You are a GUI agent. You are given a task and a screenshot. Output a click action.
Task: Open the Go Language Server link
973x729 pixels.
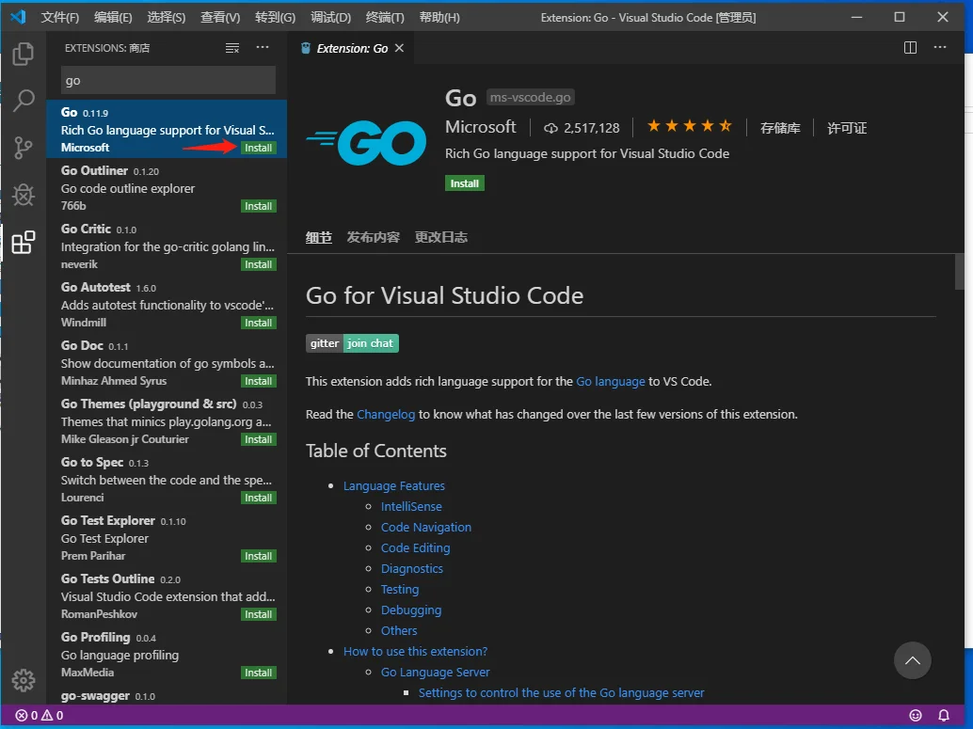pyautogui.click(x=435, y=672)
